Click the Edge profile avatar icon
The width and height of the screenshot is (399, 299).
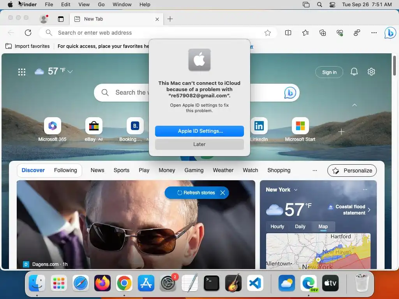tap(44, 19)
